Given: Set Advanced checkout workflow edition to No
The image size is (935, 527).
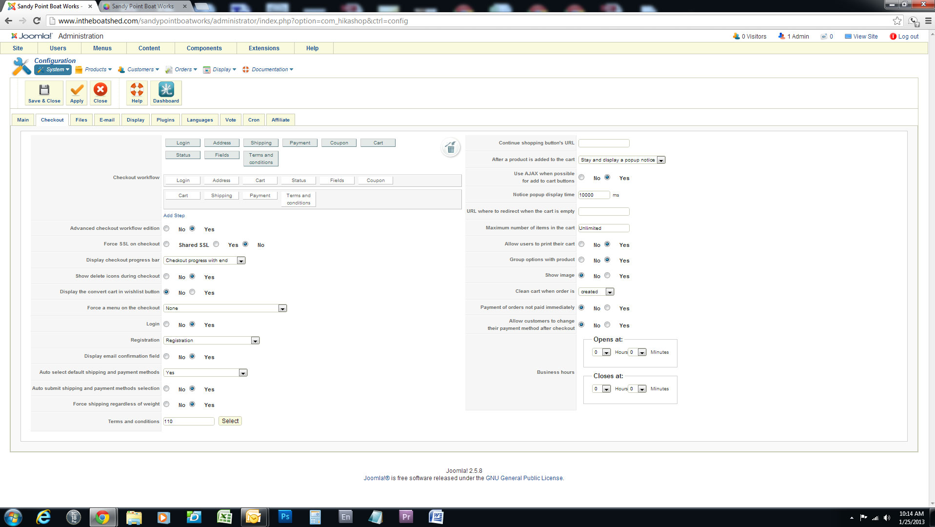Looking at the screenshot, I should (x=167, y=228).
